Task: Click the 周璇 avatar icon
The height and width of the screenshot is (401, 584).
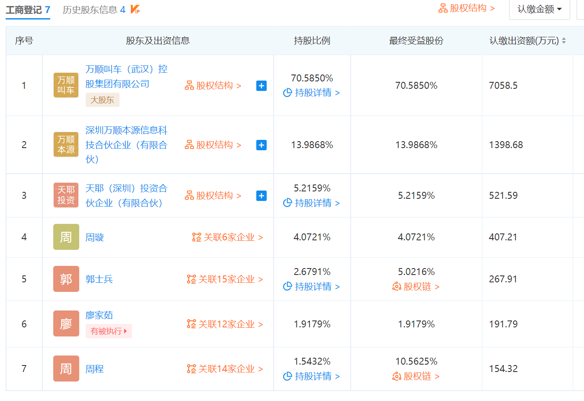Action: click(x=66, y=237)
